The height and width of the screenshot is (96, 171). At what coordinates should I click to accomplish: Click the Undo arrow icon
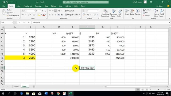click(7, 2)
